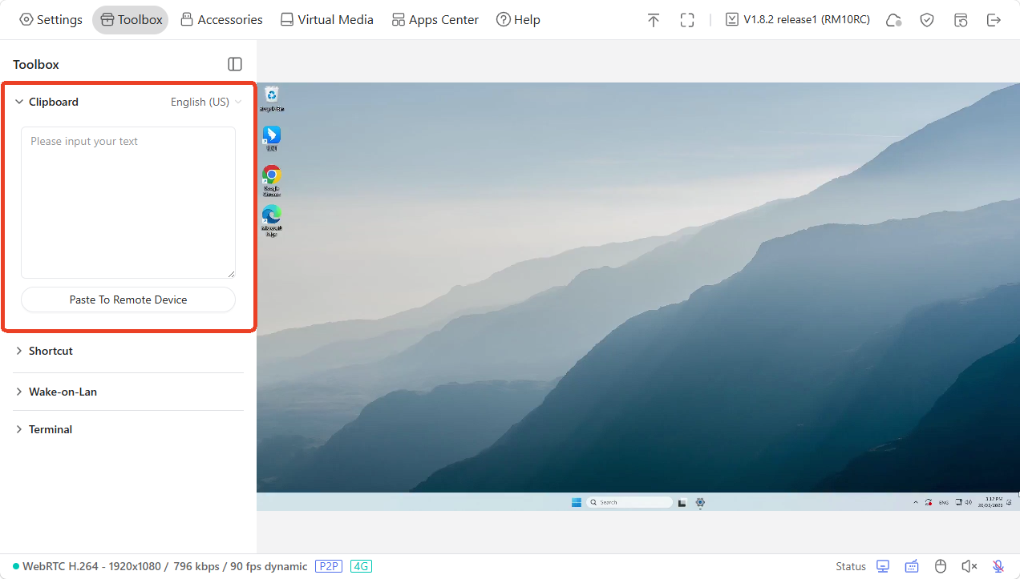Click the window-with-refresh-arrow icon in top bar
The width and height of the screenshot is (1020, 579).
[x=961, y=20]
